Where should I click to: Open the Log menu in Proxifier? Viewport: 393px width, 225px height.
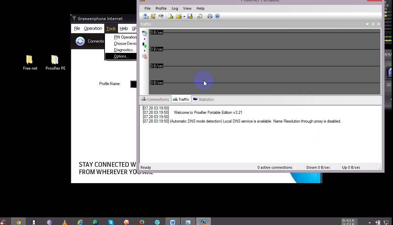[175, 8]
